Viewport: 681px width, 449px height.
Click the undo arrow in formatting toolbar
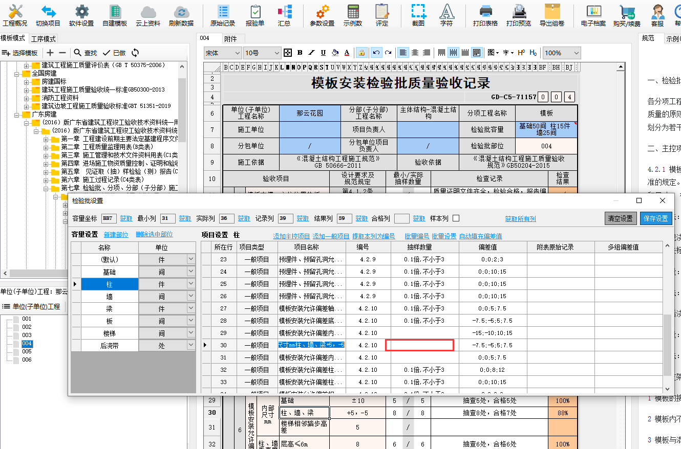point(376,53)
